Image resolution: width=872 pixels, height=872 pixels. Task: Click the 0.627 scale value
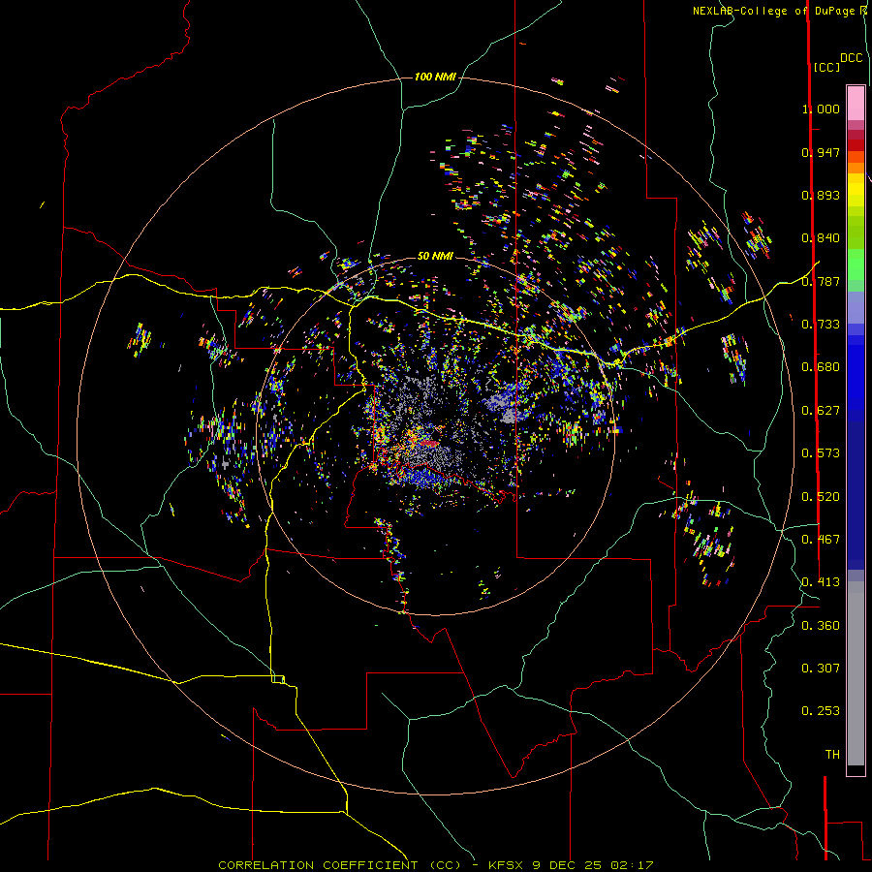point(821,411)
